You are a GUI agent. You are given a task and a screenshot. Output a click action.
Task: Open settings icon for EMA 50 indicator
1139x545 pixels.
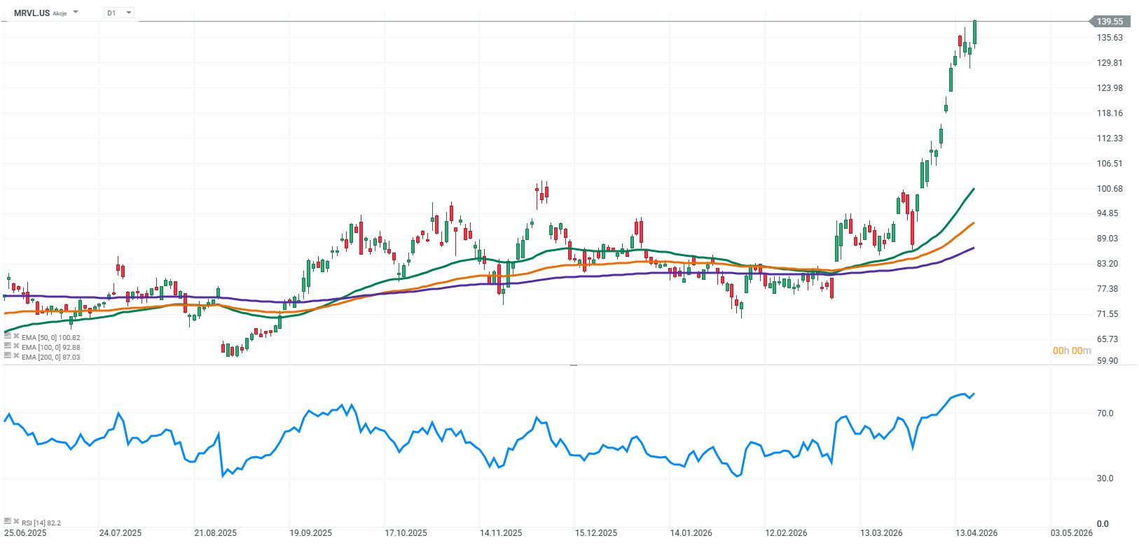8,337
